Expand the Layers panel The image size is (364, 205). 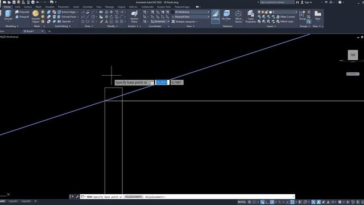pos(271,26)
